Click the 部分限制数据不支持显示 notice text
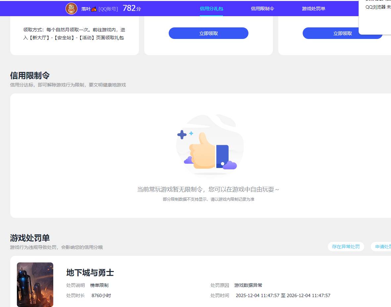 [208, 199]
